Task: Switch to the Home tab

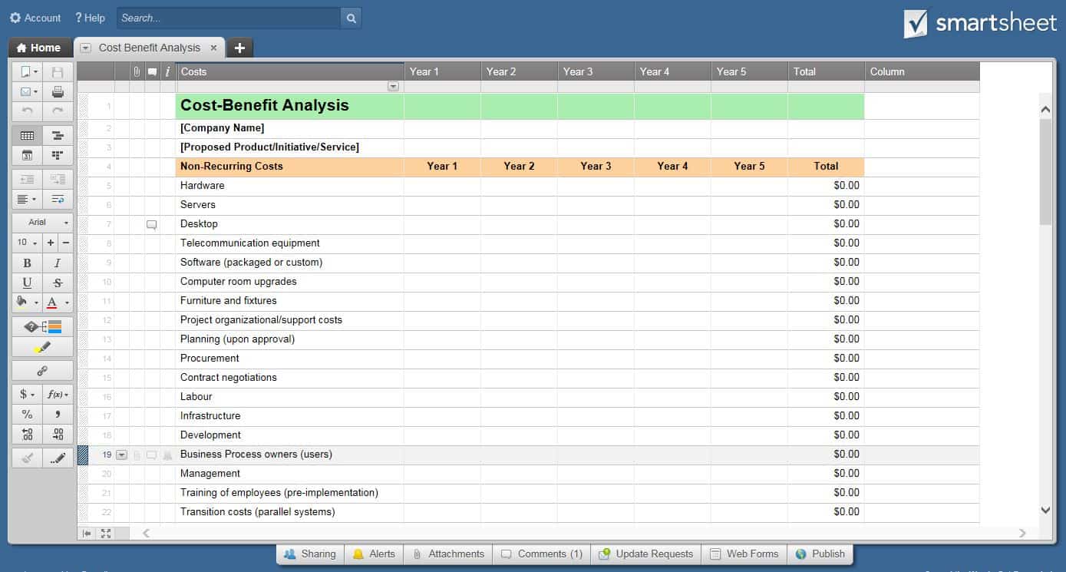Action: [x=39, y=48]
